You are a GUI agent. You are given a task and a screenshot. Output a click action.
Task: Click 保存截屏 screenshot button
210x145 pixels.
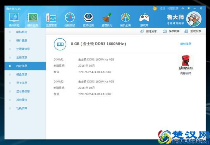(171, 31)
